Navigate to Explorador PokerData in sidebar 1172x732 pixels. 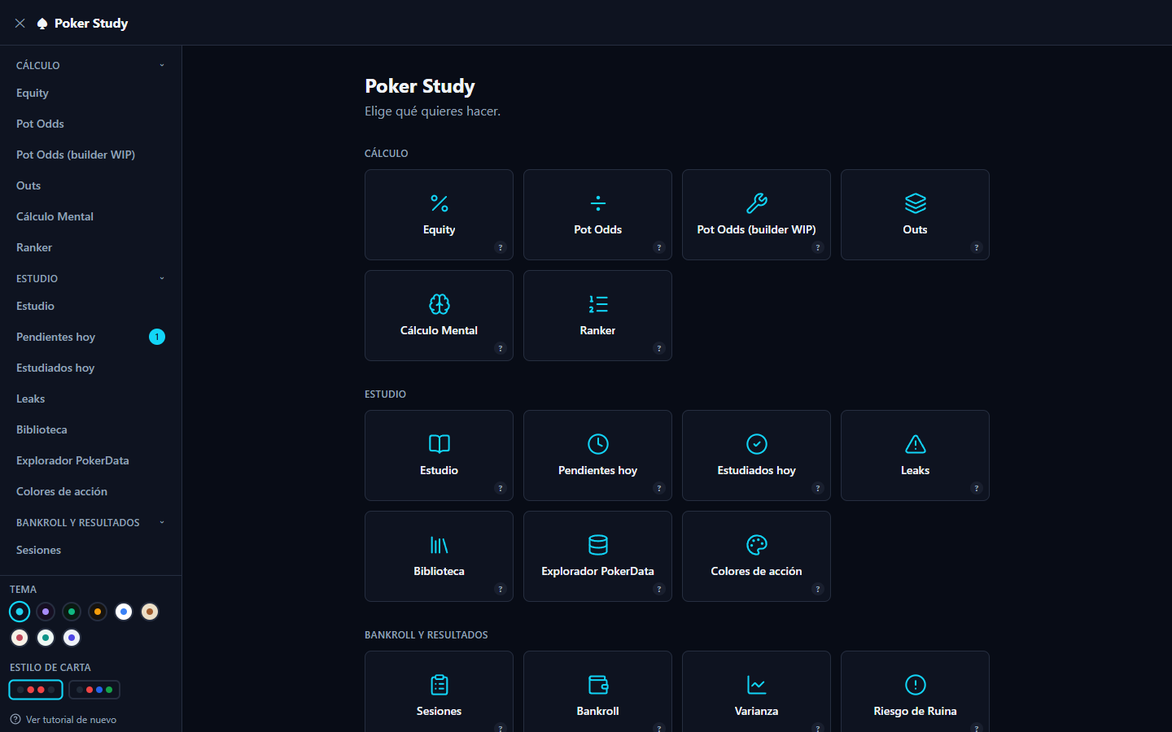[x=90, y=460]
